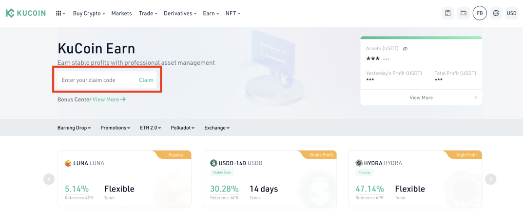Open the orders document icon
The image size is (523, 211).
(x=448, y=13)
